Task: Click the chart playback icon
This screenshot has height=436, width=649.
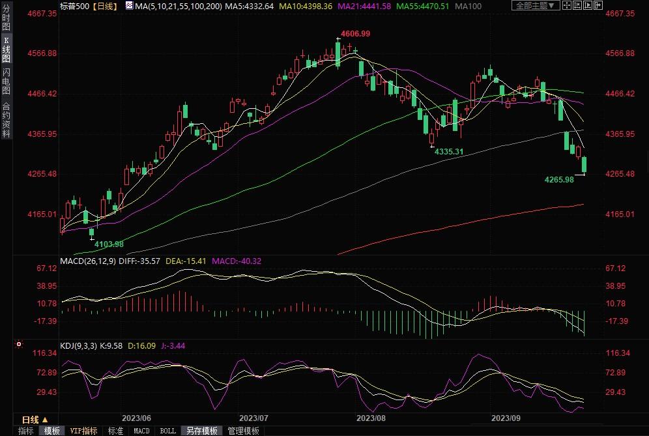Action: pos(587,5)
